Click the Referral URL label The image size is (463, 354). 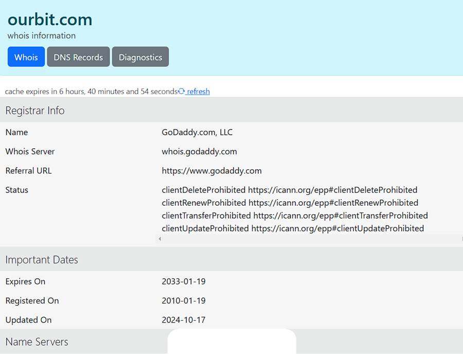[28, 171]
